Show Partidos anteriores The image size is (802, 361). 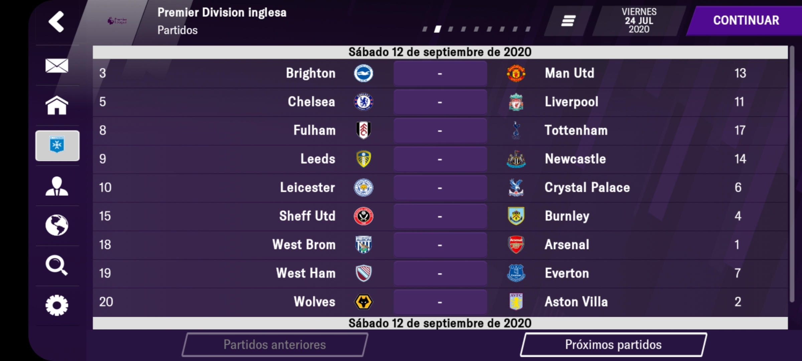pyautogui.click(x=275, y=345)
